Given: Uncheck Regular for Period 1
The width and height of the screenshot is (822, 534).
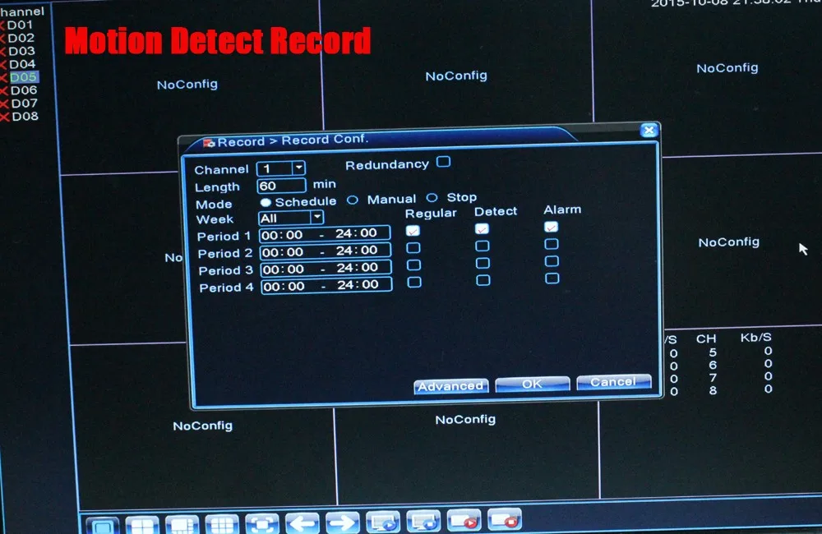Looking at the screenshot, I should tap(413, 231).
